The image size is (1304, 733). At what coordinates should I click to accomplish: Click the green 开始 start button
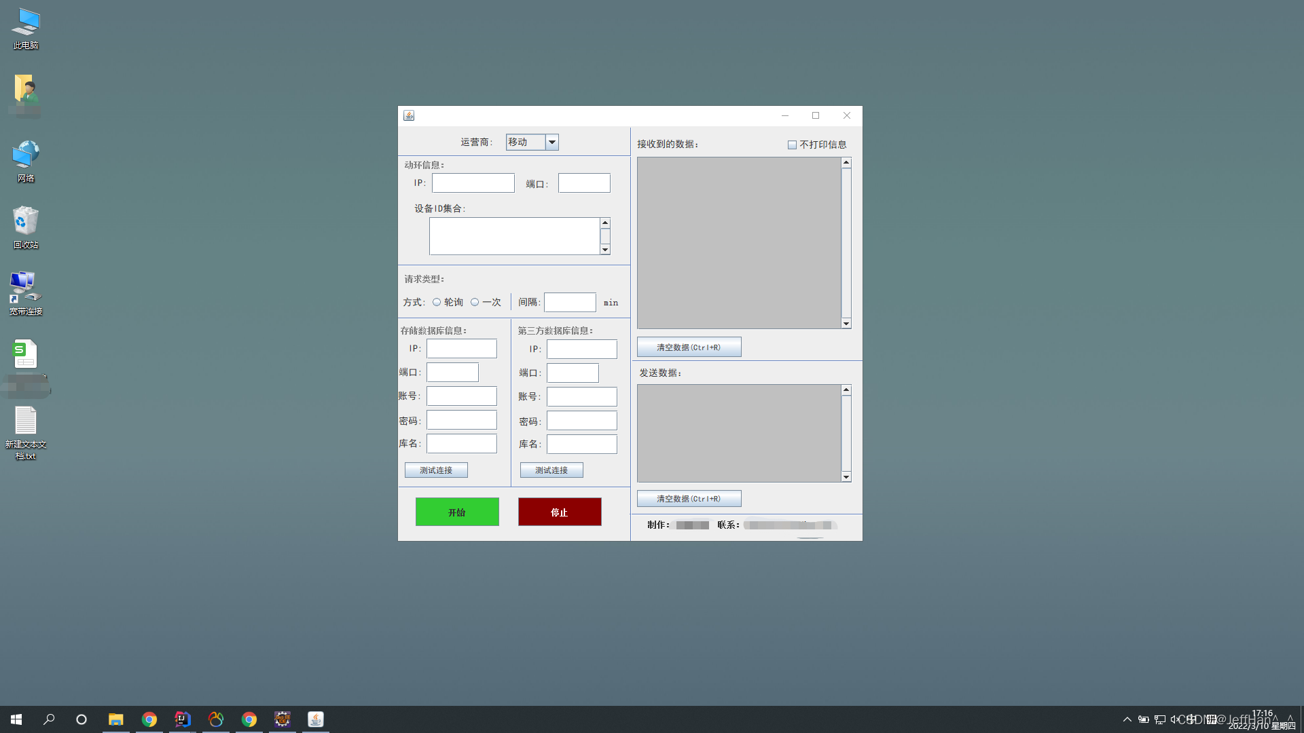point(456,512)
